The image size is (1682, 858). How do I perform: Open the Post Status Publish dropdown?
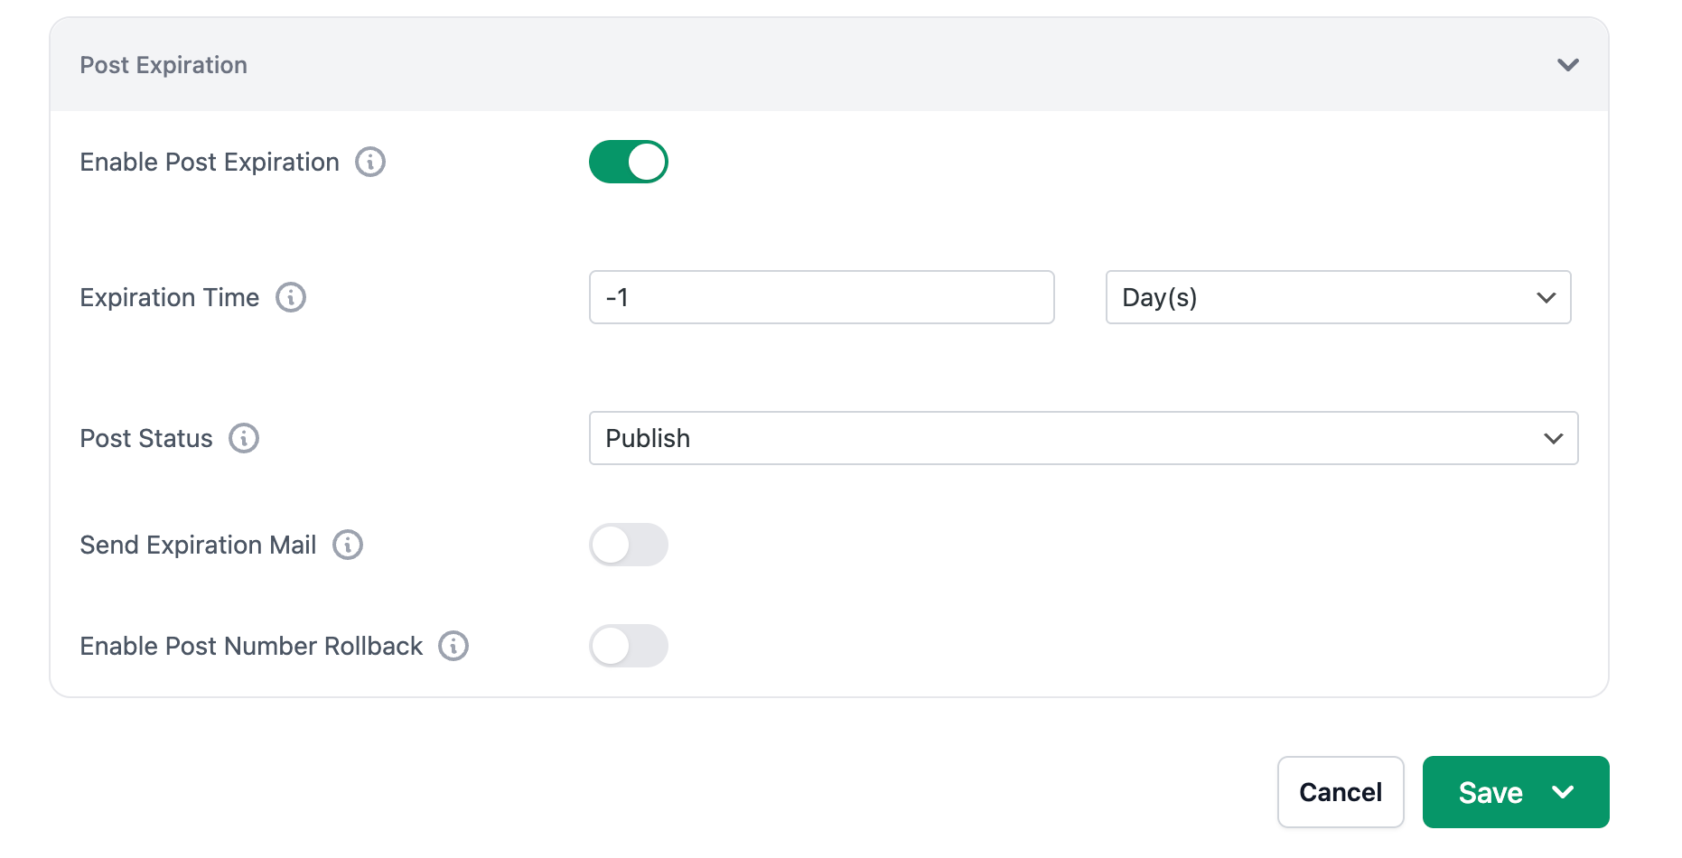pyautogui.click(x=1083, y=438)
